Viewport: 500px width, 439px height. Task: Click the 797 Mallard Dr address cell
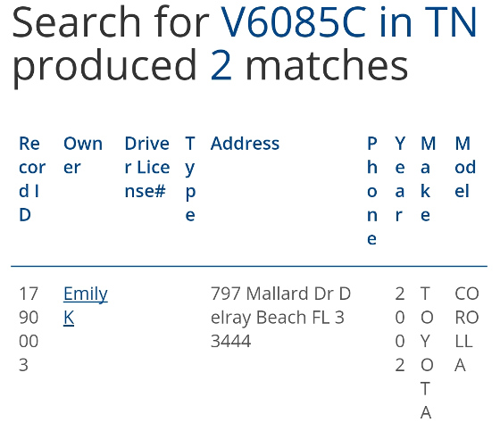[280, 318]
